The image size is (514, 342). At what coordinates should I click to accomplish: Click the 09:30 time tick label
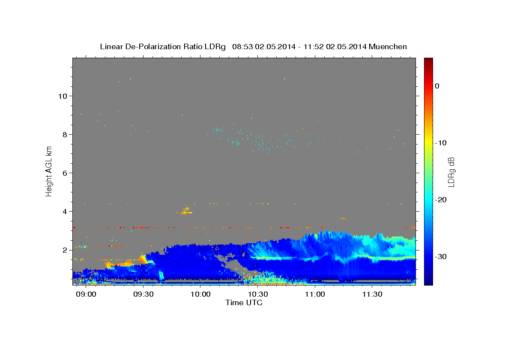[143, 295]
